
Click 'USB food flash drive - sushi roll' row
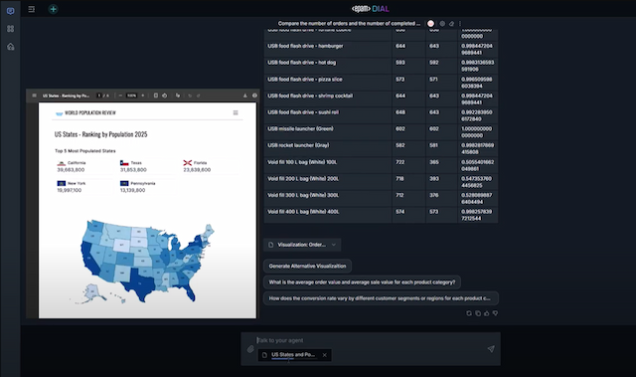click(x=381, y=115)
